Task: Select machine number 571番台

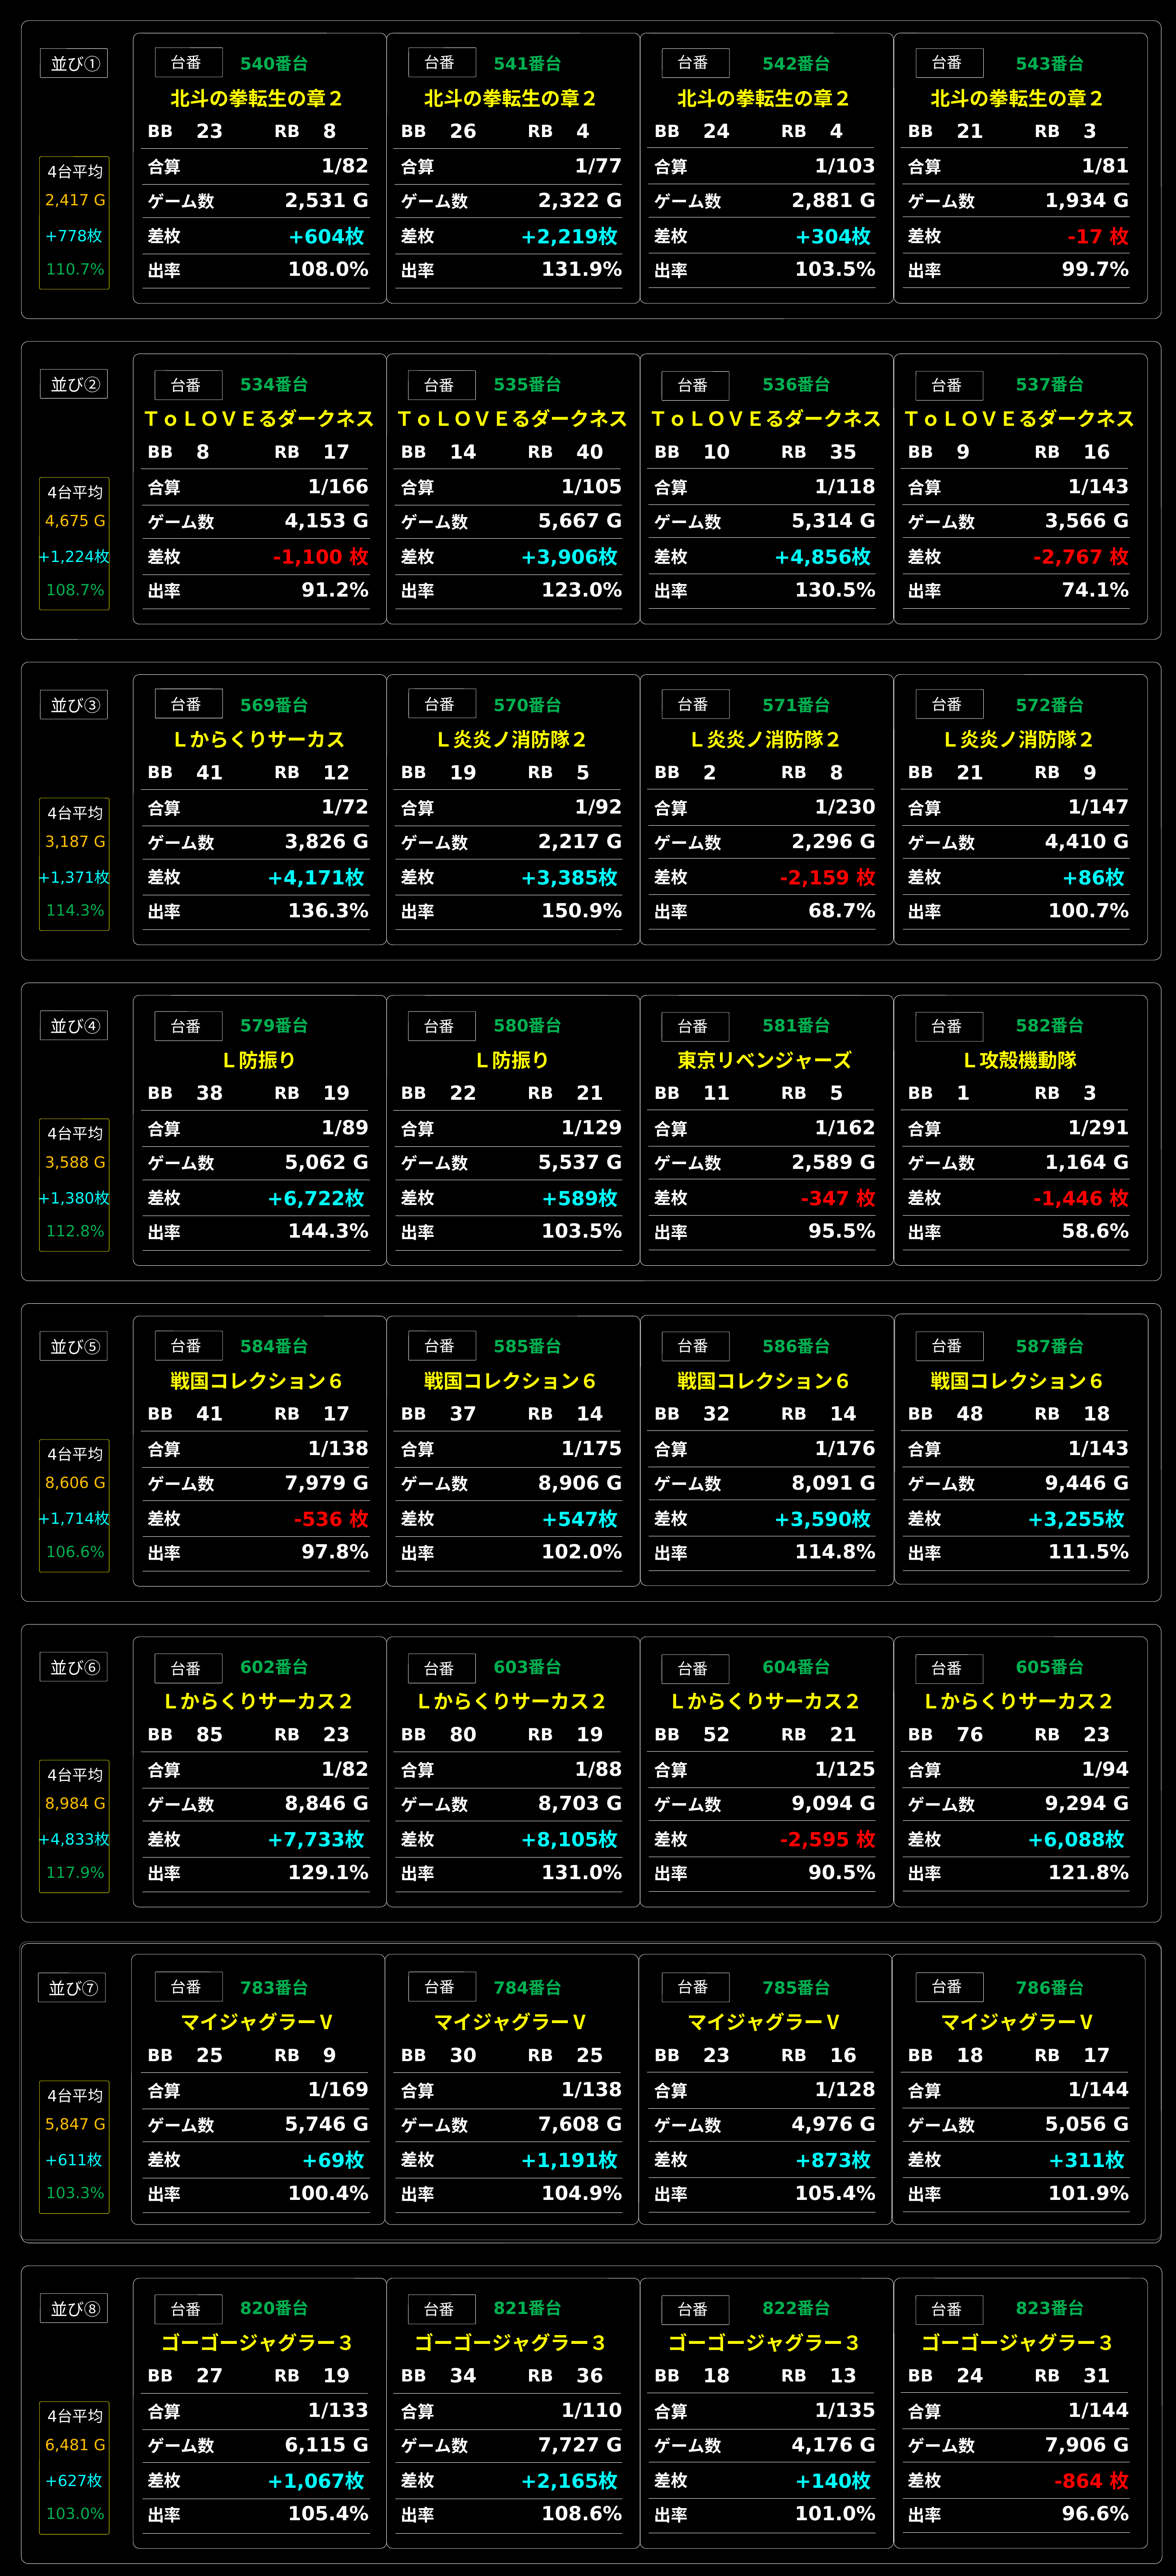Action: coord(796,705)
